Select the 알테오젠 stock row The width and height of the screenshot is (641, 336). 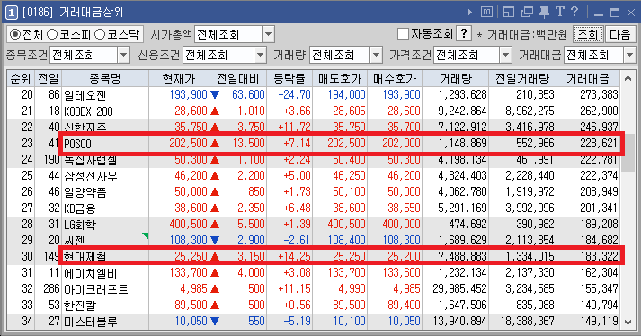click(x=313, y=95)
